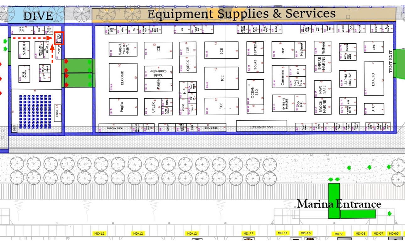Click the MD-10 berth label
The image size is (405, 245).
tap(305, 233)
